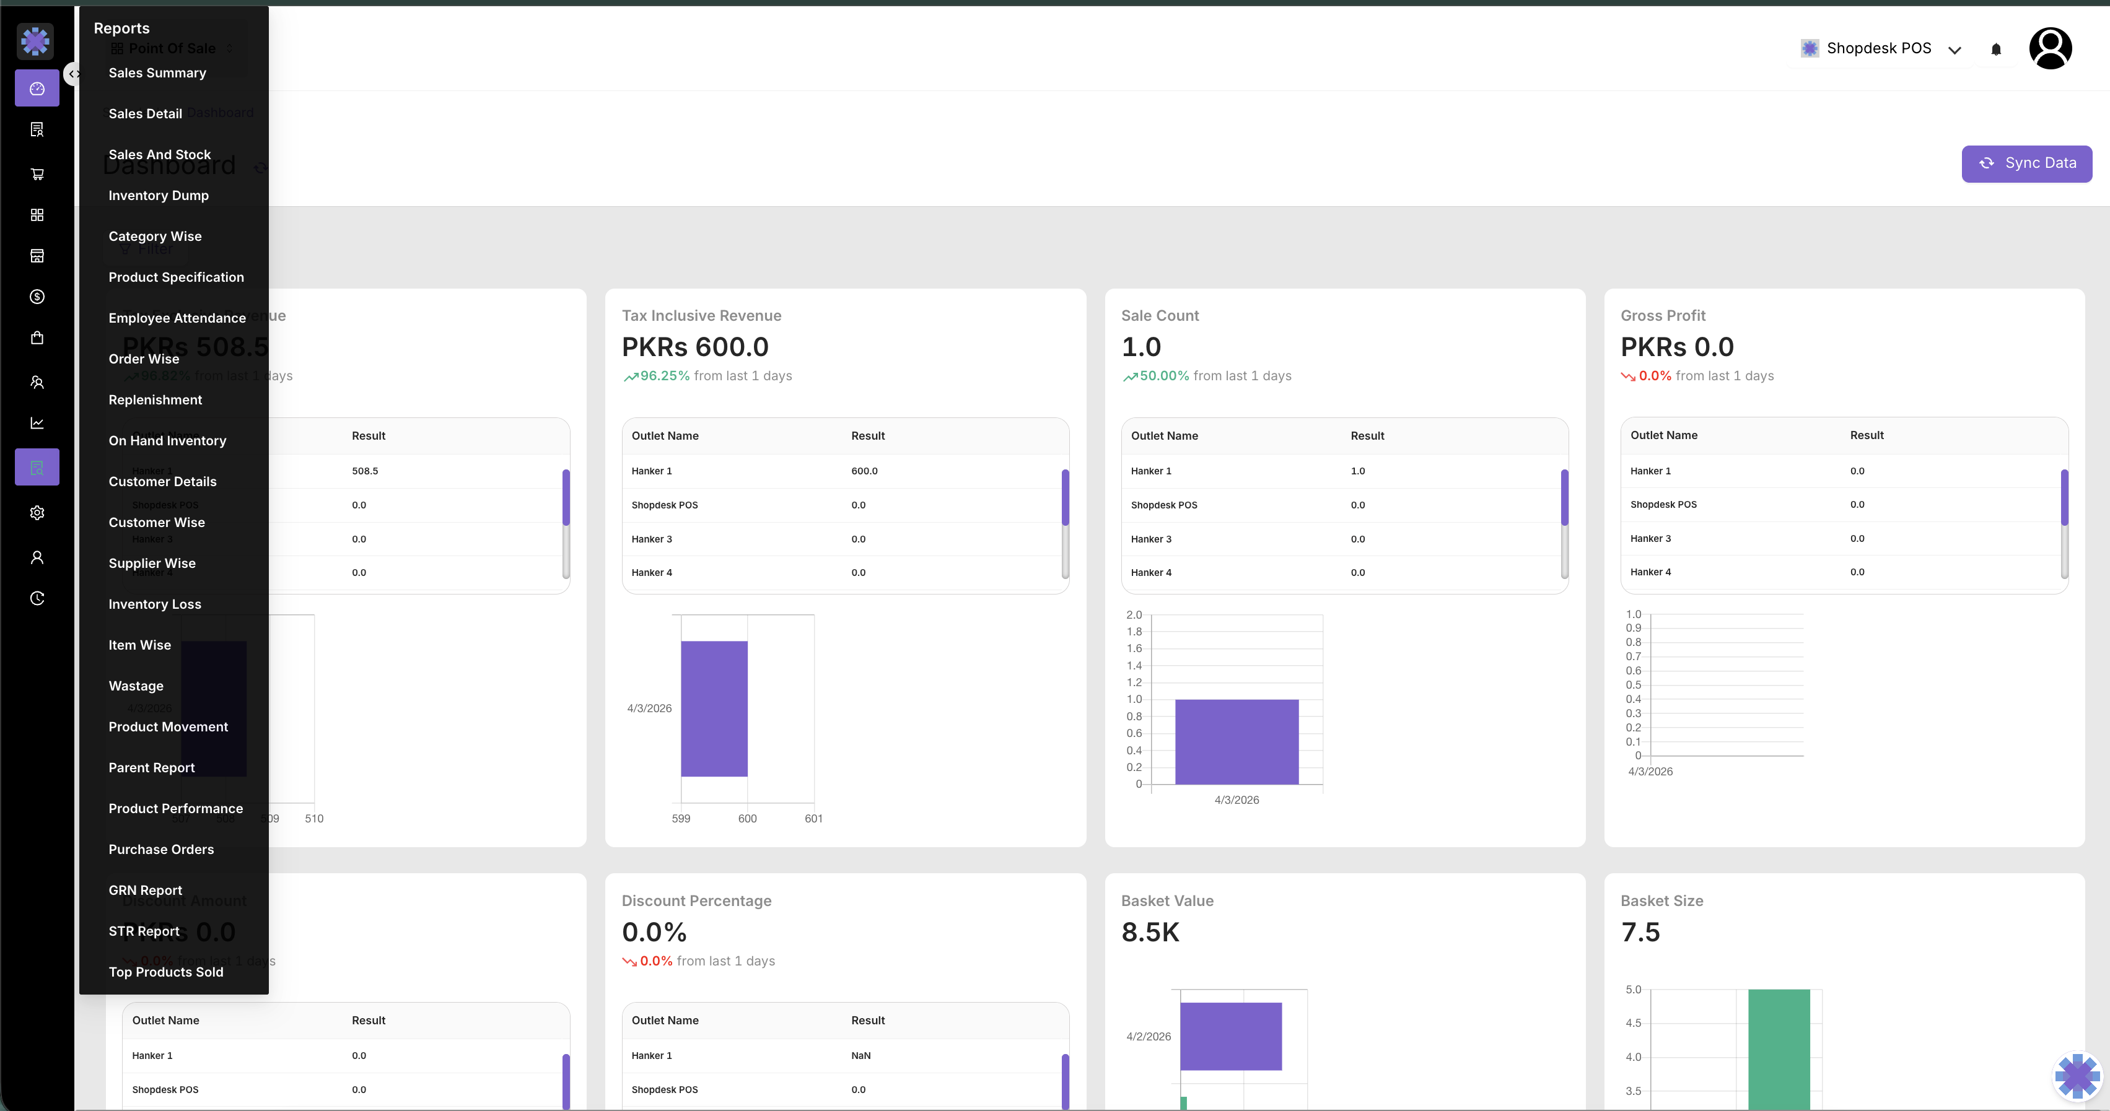The image size is (2110, 1111).
Task: Select Sales Summary from Reports menu
Action: point(157,73)
